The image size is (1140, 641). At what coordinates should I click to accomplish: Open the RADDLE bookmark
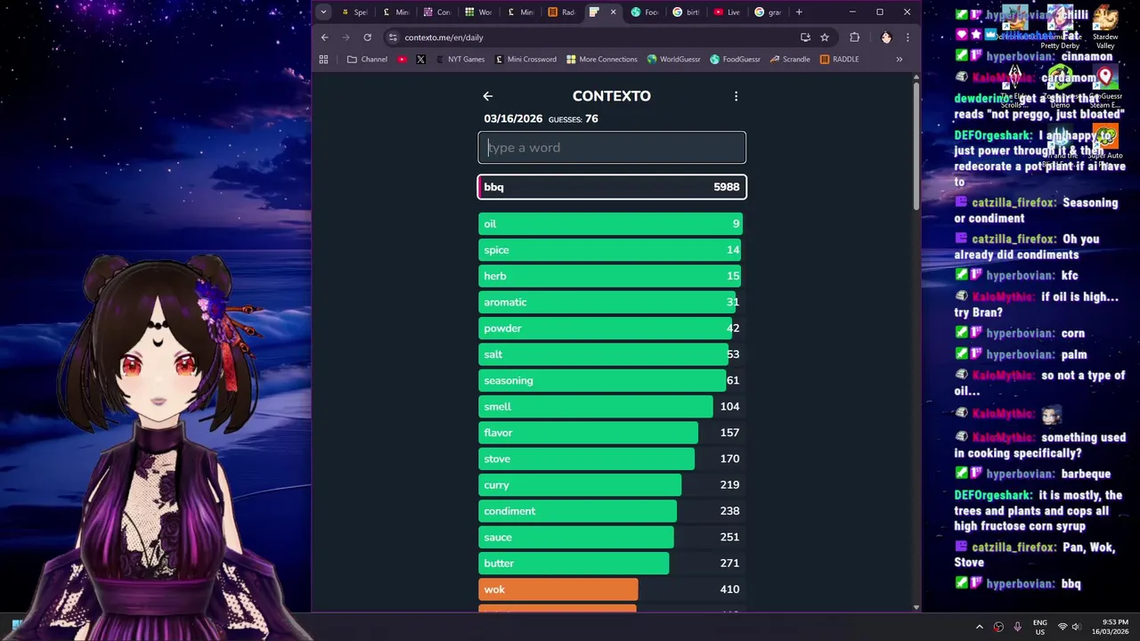pyautogui.click(x=839, y=60)
